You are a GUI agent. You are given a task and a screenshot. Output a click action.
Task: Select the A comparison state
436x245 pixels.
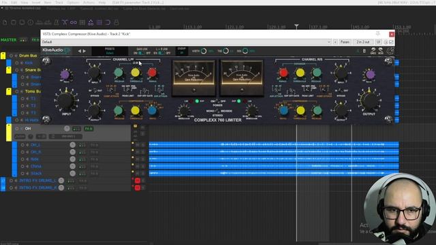point(358,51)
